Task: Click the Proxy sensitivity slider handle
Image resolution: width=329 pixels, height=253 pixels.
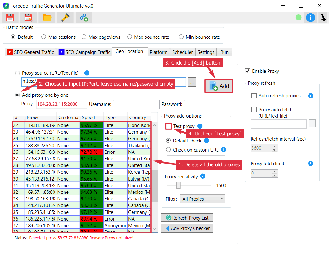Action: coord(178,185)
